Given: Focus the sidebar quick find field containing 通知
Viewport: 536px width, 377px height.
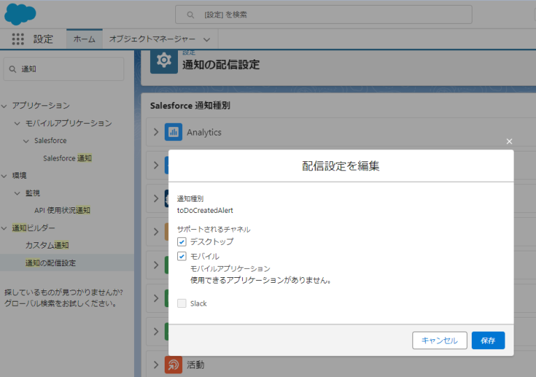Looking at the screenshot, I should click(x=64, y=69).
